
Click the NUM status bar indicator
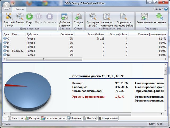[152, 124]
